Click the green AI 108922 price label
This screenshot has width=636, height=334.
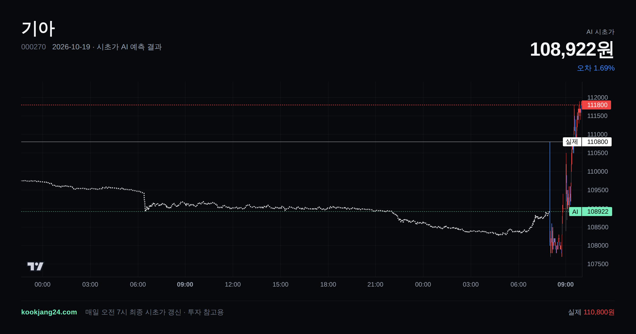click(x=591, y=212)
